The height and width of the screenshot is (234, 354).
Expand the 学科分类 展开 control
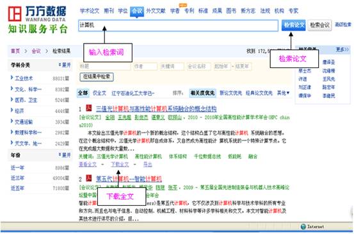coord(65,65)
